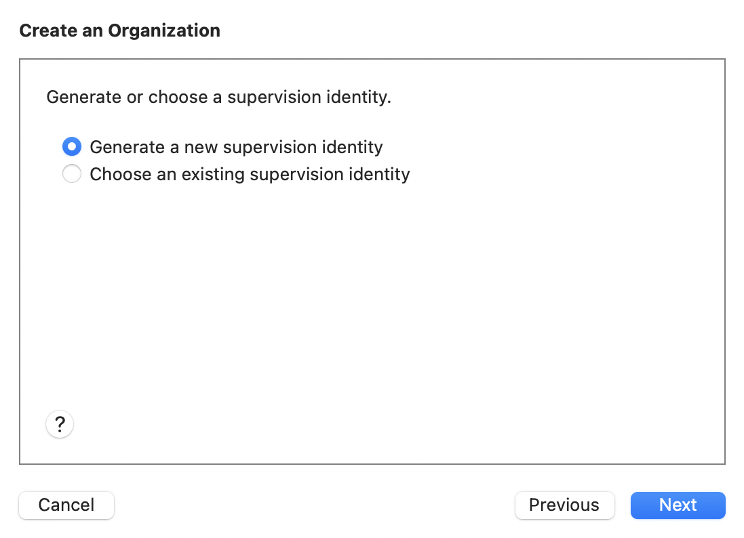Viewport: 744px width, 538px height.
Task: Click the question mark help button
Action: (x=60, y=425)
